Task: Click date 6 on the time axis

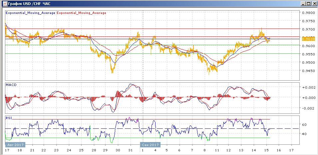Action: [x=179, y=150]
